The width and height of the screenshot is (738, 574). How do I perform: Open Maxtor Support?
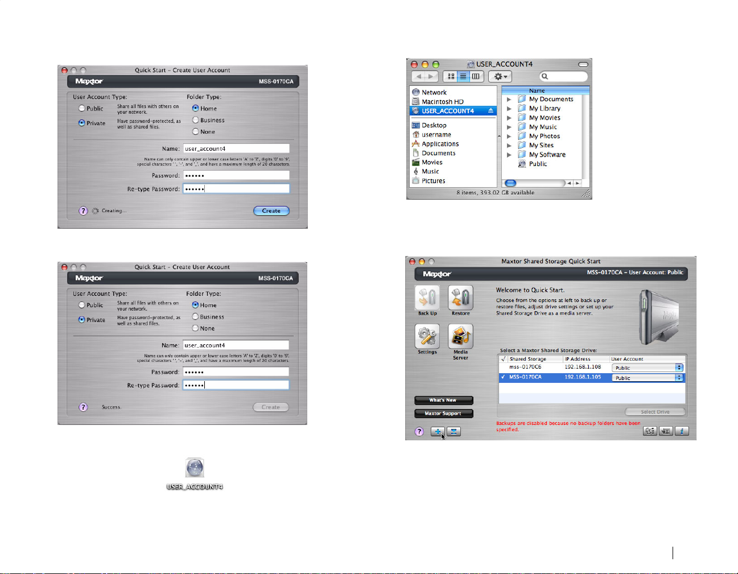click(443, 414)
